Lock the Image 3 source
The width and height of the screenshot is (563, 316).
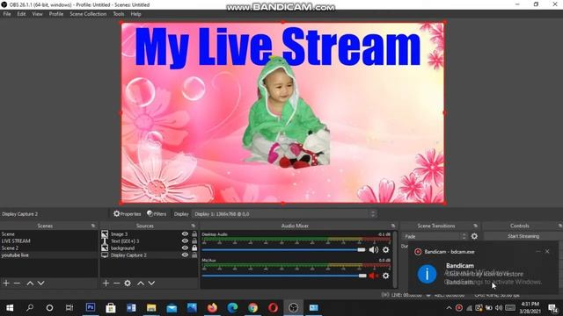(194, 234)
